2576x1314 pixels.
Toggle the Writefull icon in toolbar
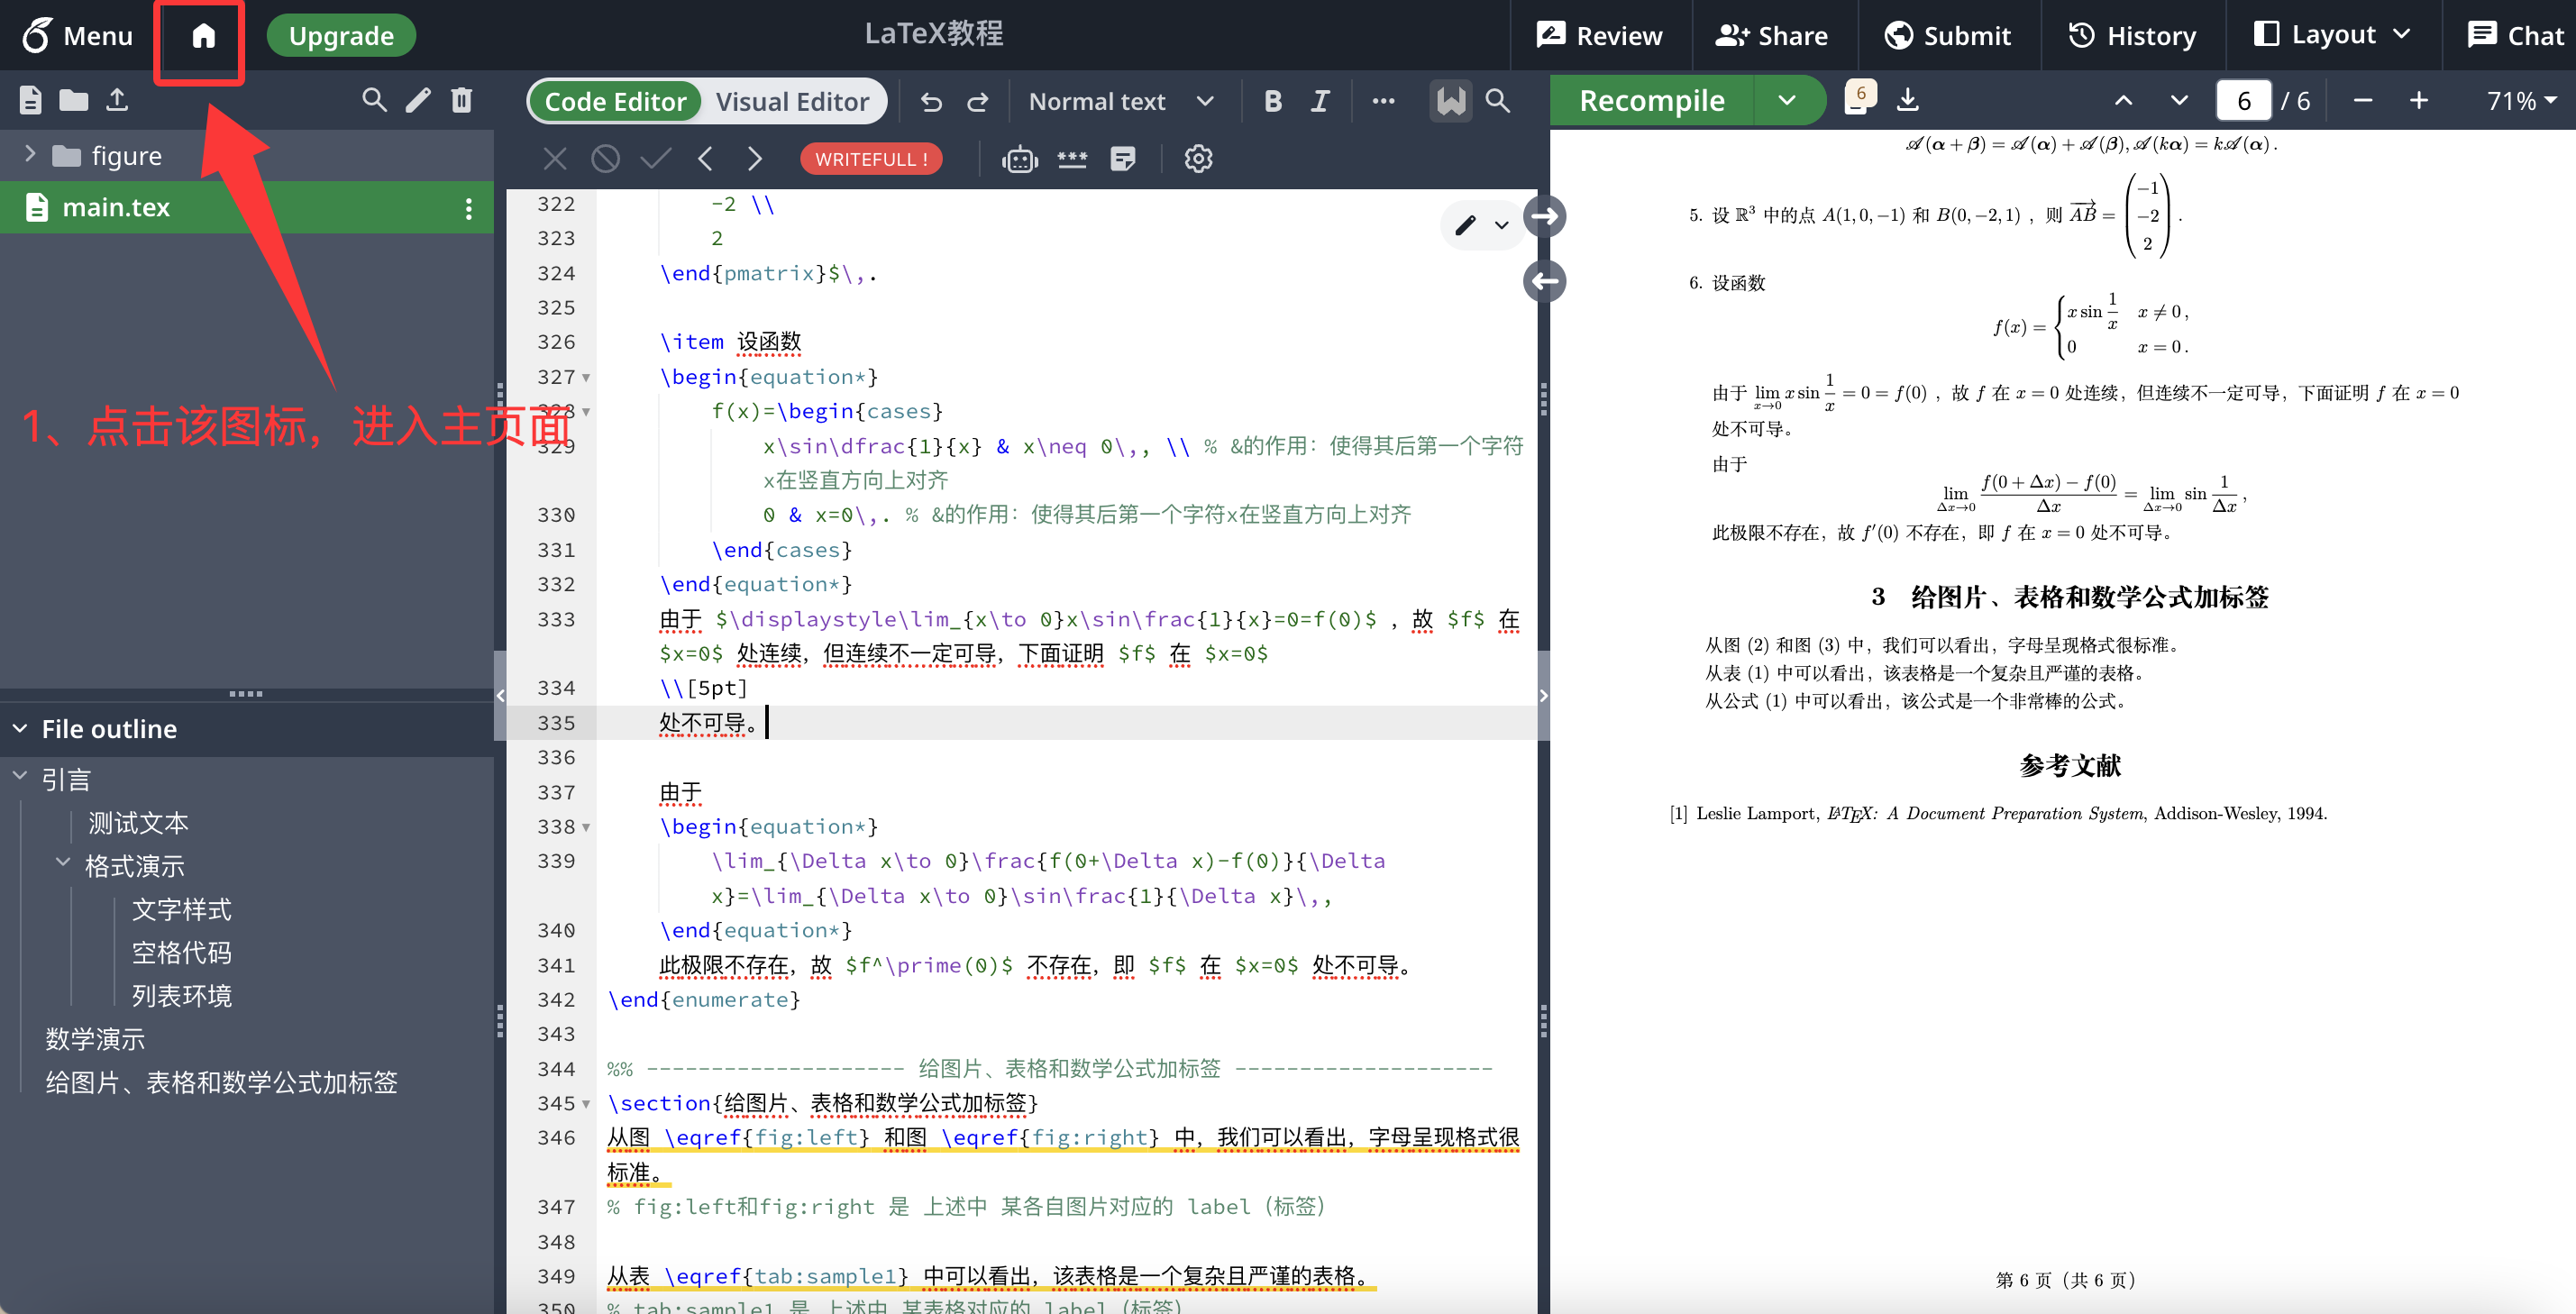coord(1451,101)
